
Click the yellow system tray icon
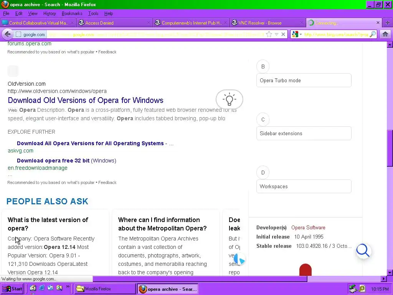click(x=362, y=289)
